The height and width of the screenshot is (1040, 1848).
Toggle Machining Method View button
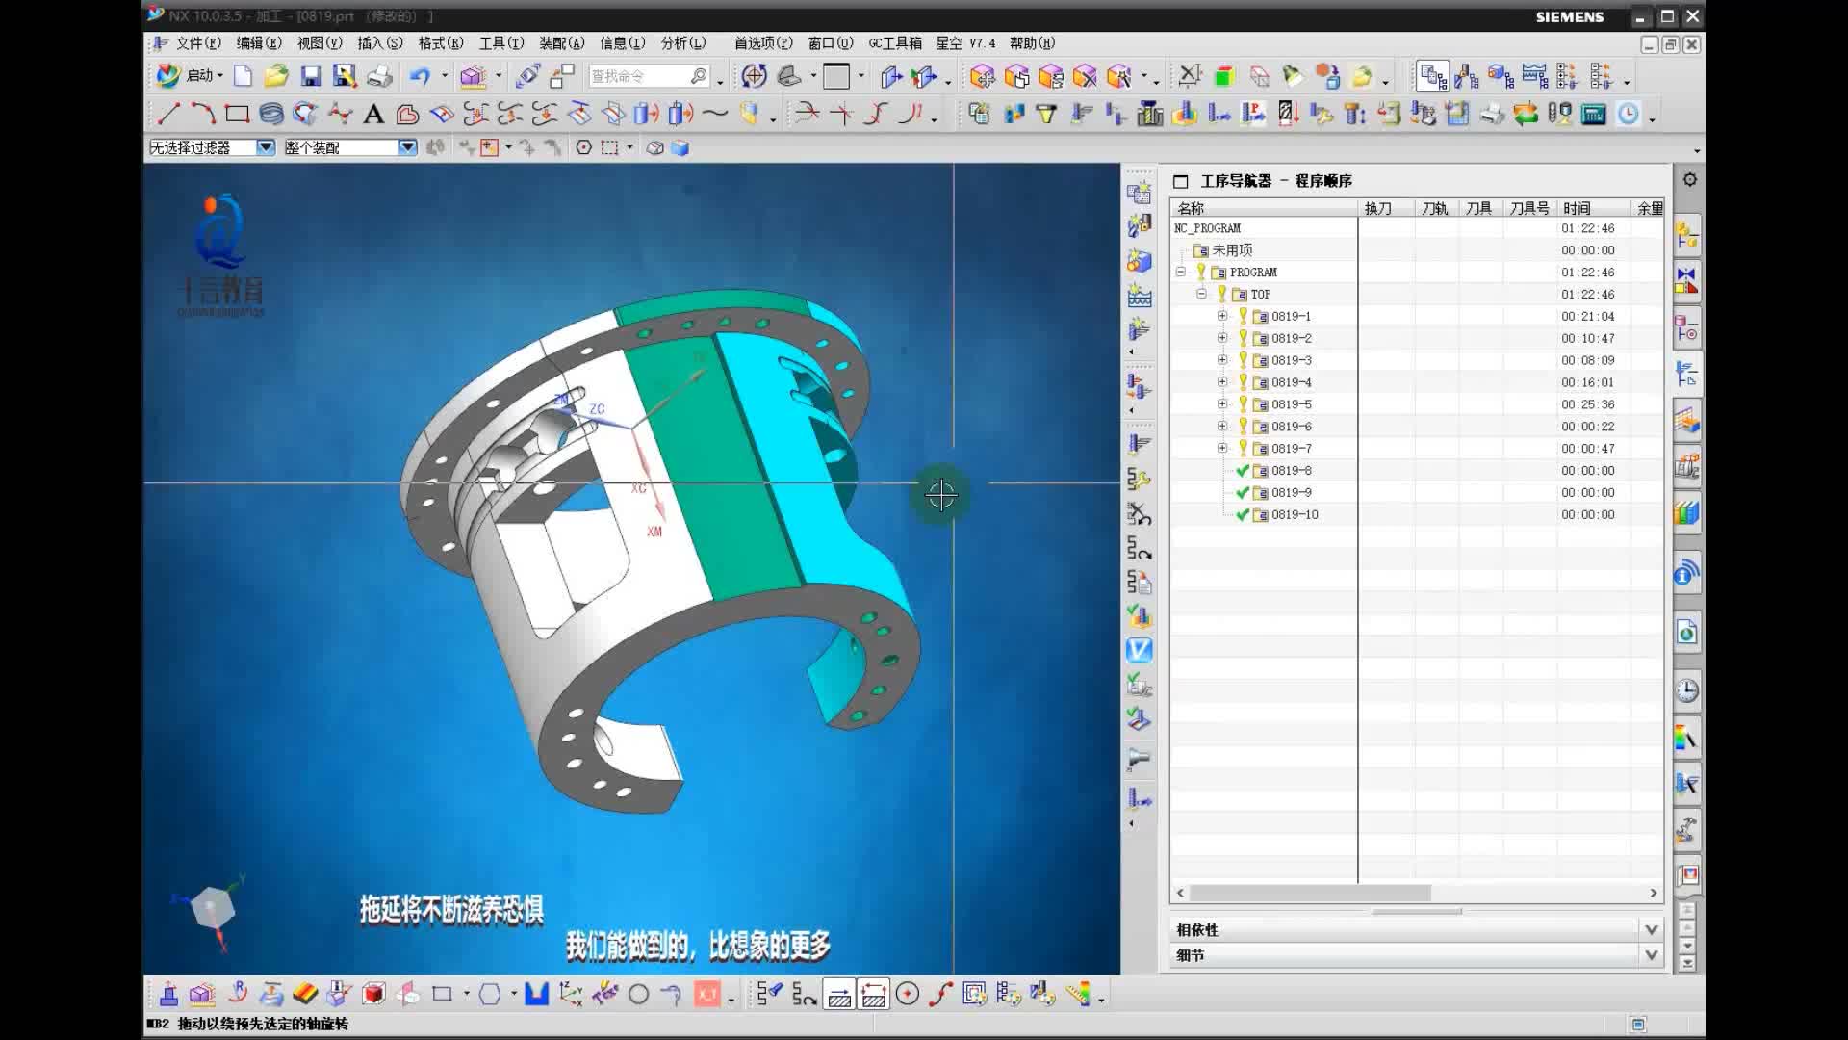pyautogui.click(x=1534, y=76)
